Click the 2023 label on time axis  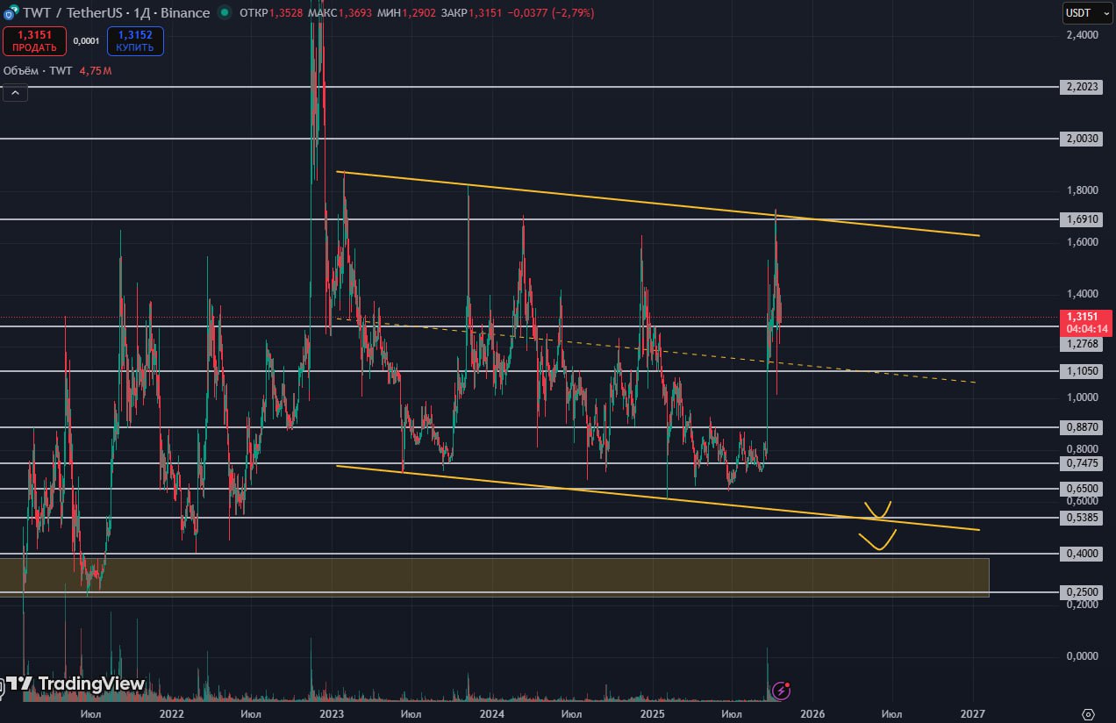(331, 714)
